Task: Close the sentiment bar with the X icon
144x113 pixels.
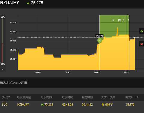Action: pos(3,69)
